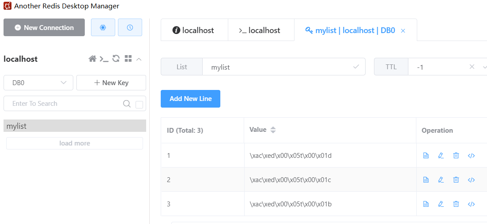Click the New Connection button
This screenshot has height=224, width=487.
[44, 27]
